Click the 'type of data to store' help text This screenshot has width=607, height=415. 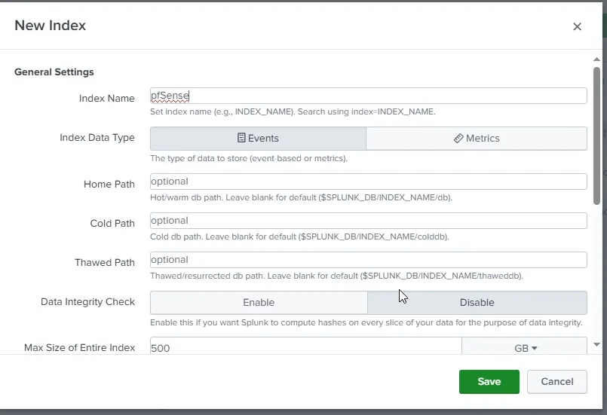(249, 159)
